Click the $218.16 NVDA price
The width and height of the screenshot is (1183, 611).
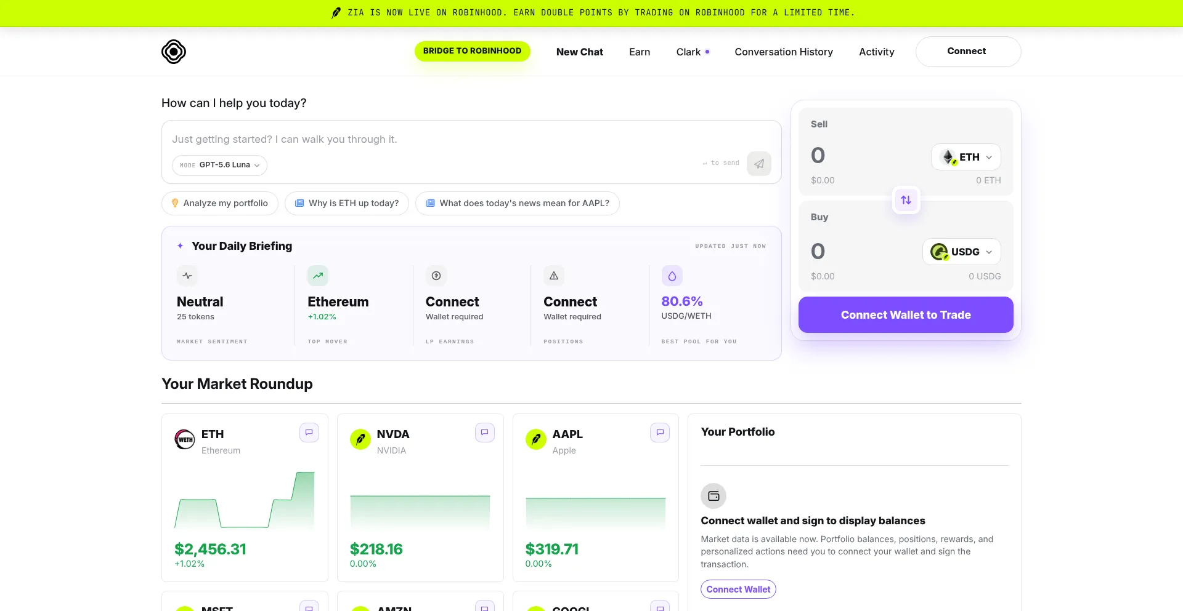point(376,549)
